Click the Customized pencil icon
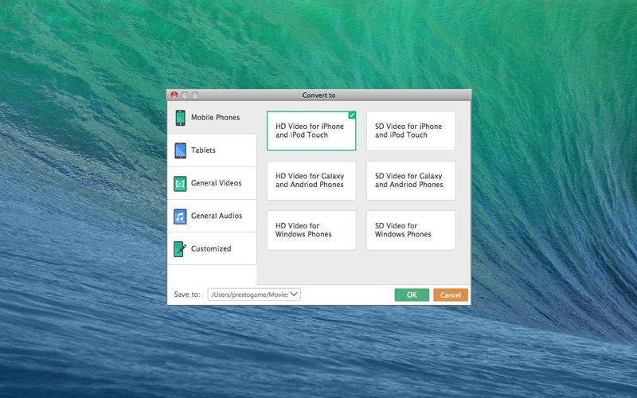This screenshot has width=637, height=398. click(180, 249)
